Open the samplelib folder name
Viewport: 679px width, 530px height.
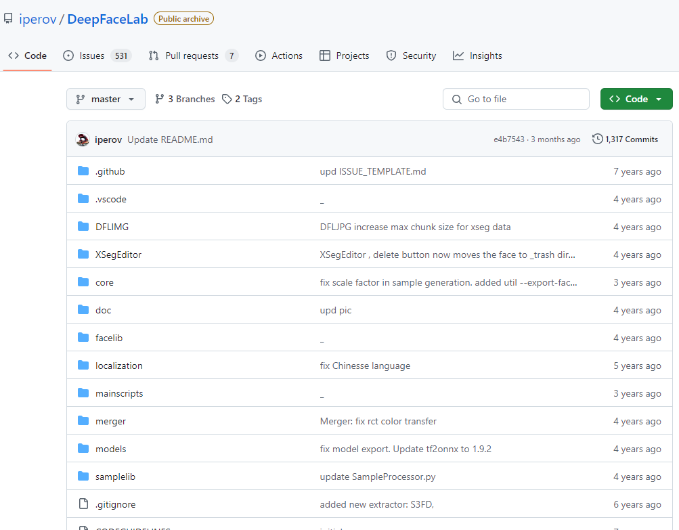tap(115, 477)
